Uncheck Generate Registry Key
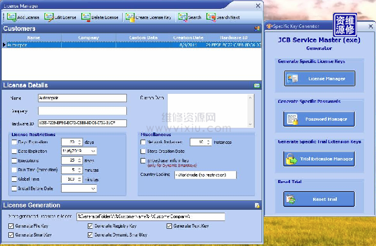Viewport: 376px width, 246px height. tap(91, 226)
